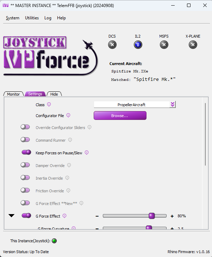Click the 80% G Force Effect value
This screenshot has height=257, width=212.
pos(182,216)
